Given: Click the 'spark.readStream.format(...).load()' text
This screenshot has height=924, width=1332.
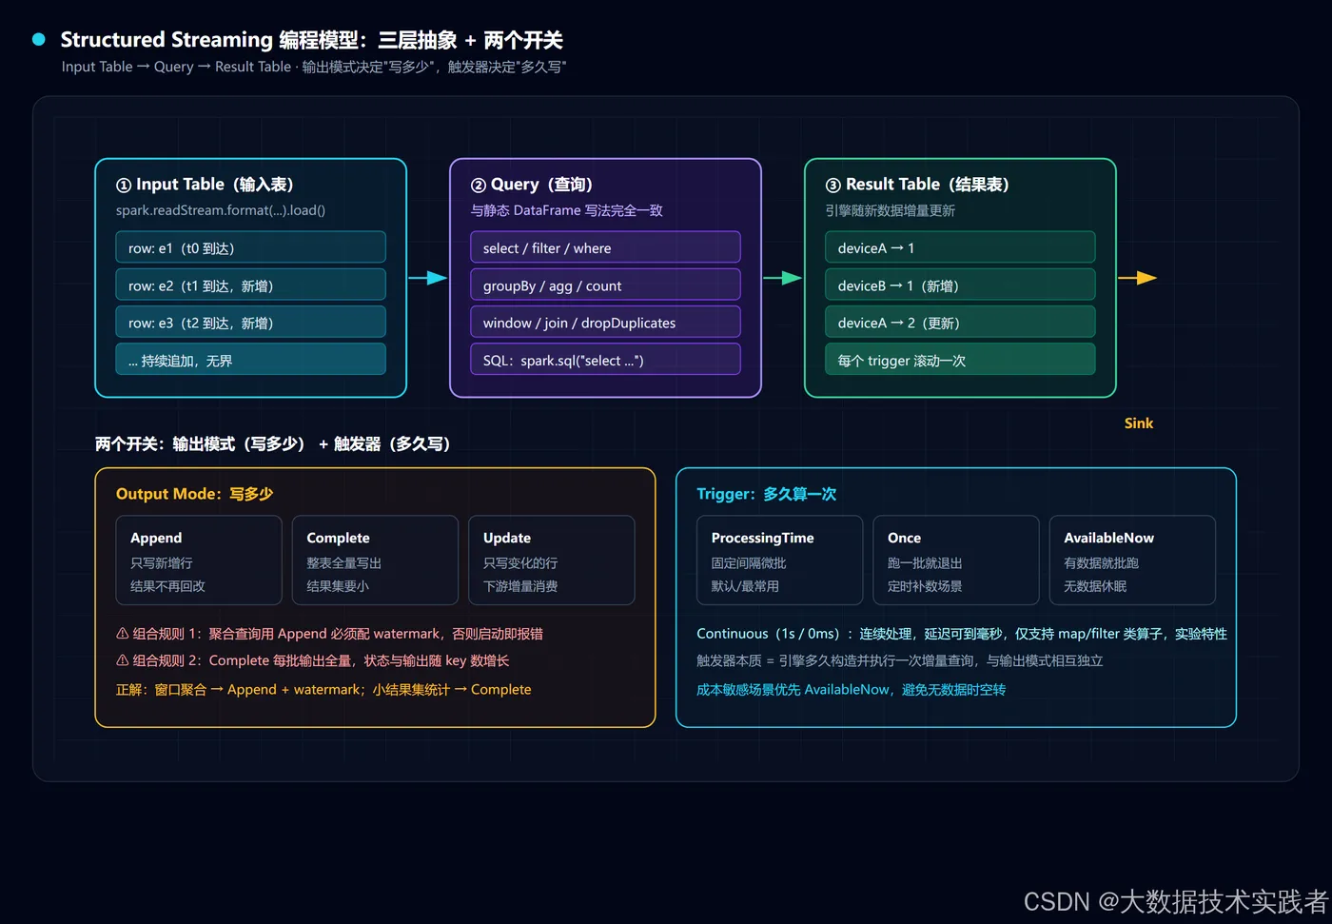Looking at the screenshot, I should pyautogui.click(x=221, y=210).
